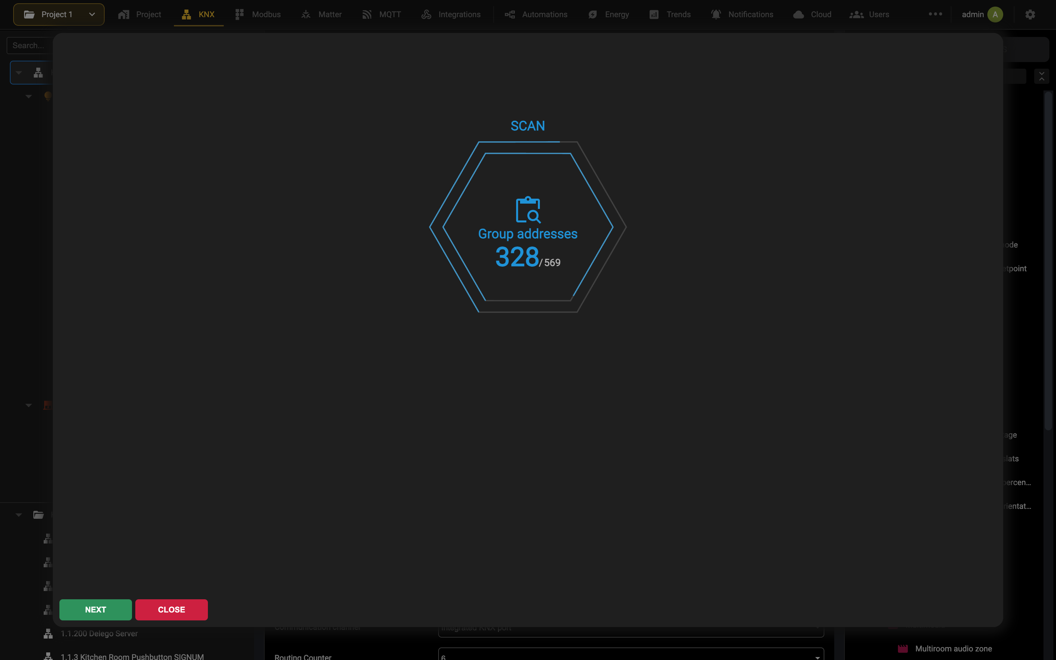Open the settings gear icon
This screenshot has height=660, width=1056.
1030,15
